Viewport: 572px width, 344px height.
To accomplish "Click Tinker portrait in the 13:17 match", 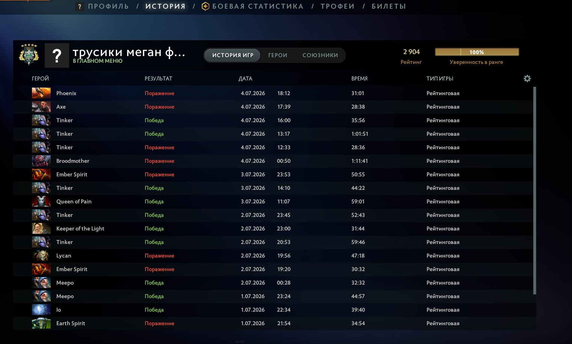I will click(41, 134).
